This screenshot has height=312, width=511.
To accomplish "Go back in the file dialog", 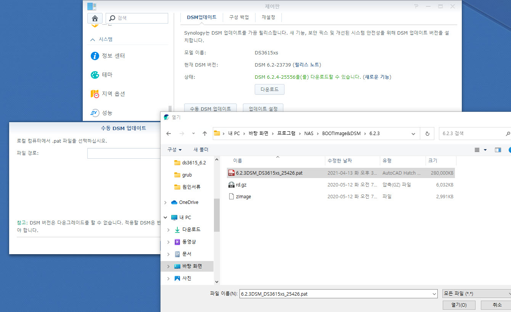I will point(169,134).
